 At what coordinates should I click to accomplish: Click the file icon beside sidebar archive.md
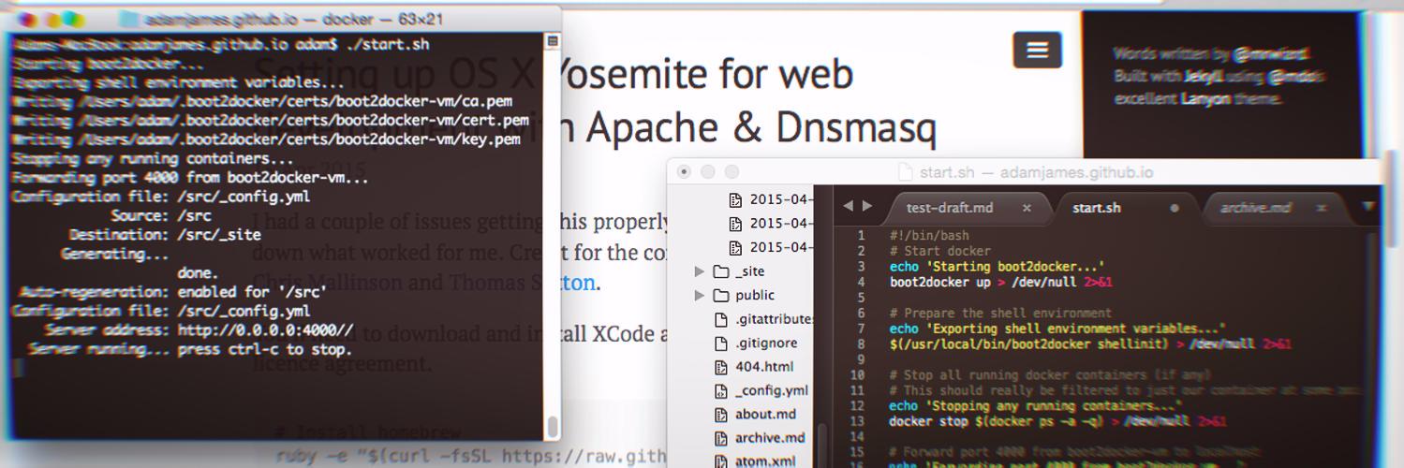[x=720, y=437]
